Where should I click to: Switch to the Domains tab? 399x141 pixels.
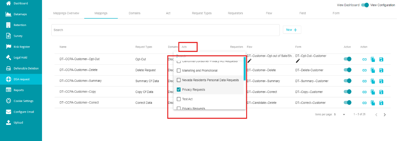pos(134,13)
